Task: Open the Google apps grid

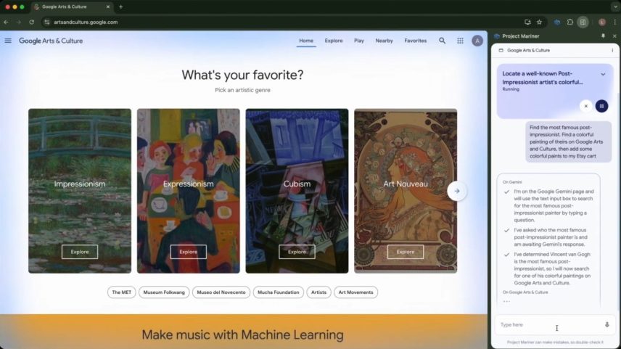Action: (460, 41)
